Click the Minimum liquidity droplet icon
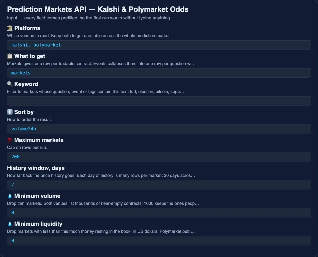The image size is (318, 257). tap(10, 224)
